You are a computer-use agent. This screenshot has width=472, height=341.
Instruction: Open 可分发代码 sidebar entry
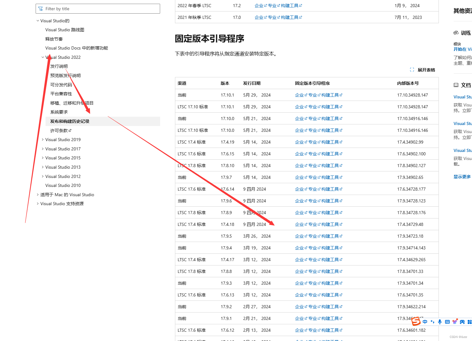pos(61,85)
